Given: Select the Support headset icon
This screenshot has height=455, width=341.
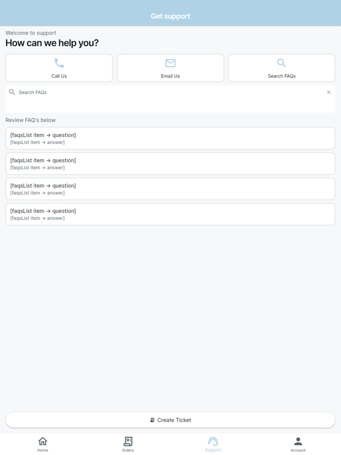Looking at the screenshot, I should 213,441.
